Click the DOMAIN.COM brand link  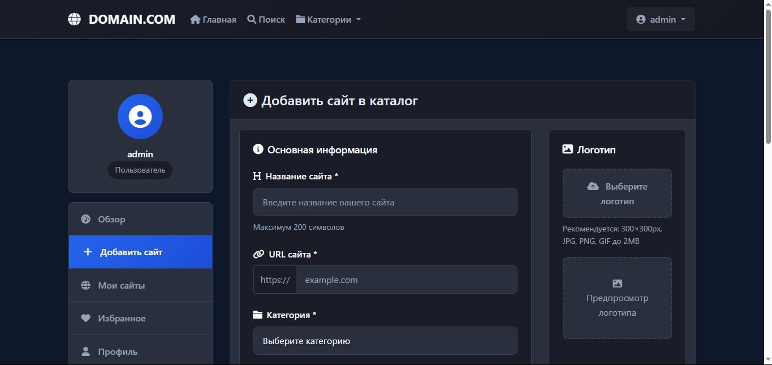tap(132, 19)
